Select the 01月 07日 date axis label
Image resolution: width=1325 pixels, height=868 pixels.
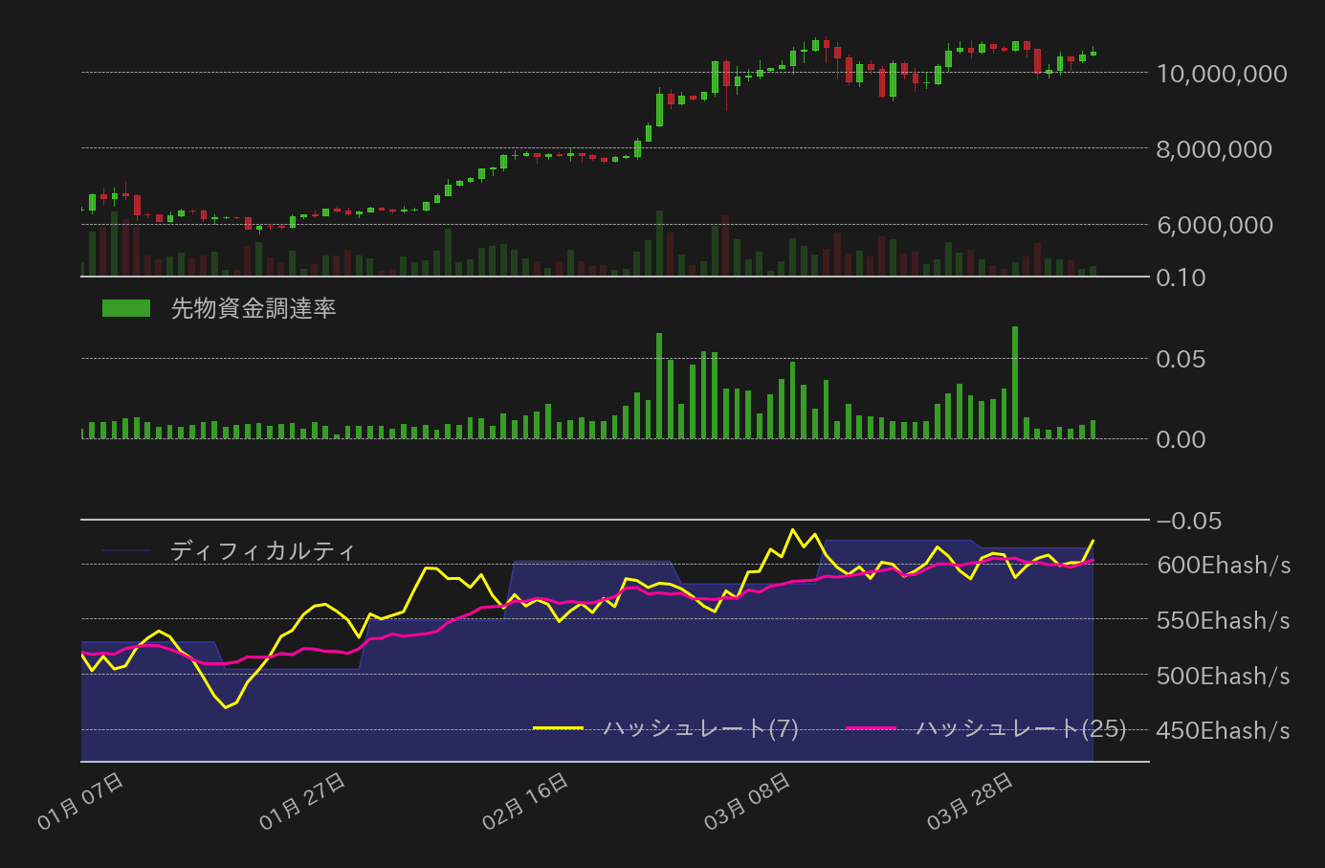pos(81,801)
